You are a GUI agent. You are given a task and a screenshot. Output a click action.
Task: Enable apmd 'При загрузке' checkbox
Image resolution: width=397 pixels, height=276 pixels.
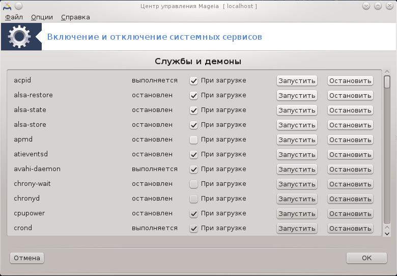point(194,140)
